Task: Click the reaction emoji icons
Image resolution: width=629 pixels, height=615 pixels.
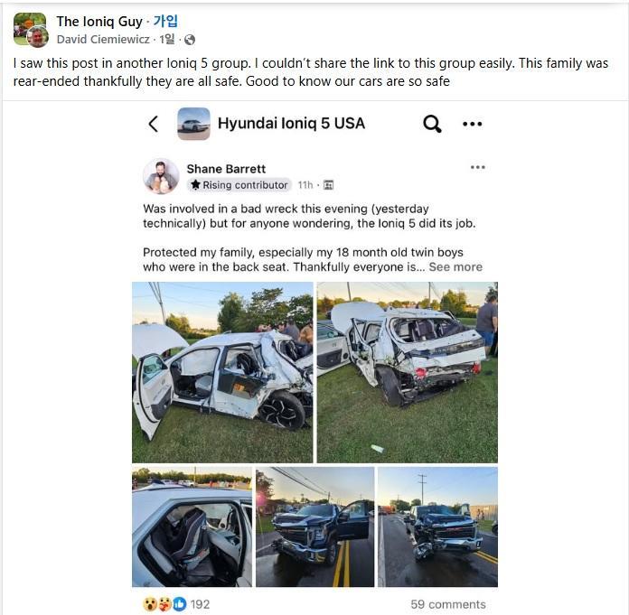Action: click(x=164, y=604)
